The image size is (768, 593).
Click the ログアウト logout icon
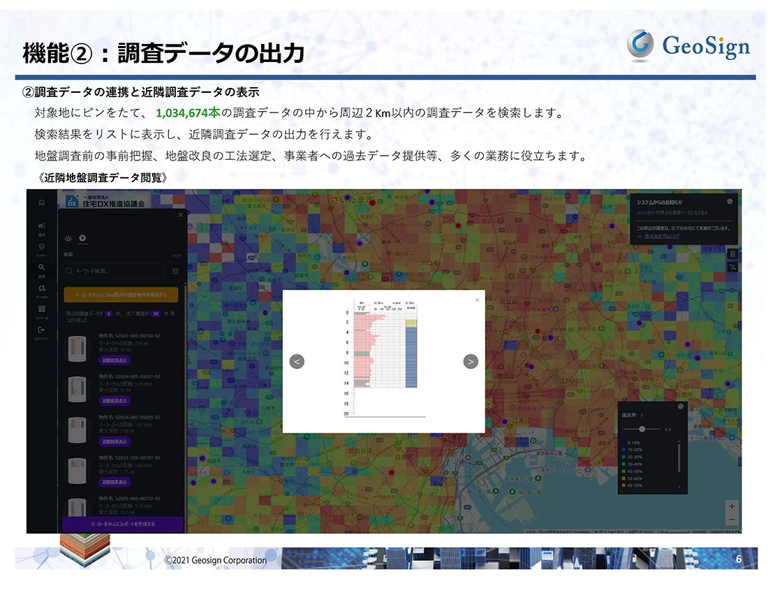42,330
